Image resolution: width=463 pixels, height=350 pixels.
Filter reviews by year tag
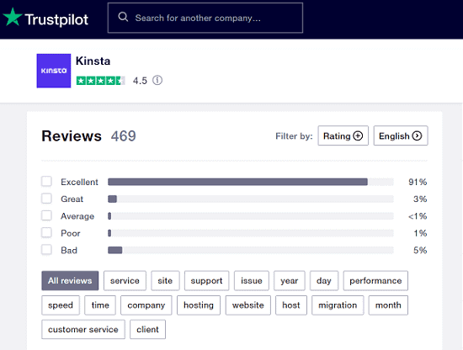point(290,281)
